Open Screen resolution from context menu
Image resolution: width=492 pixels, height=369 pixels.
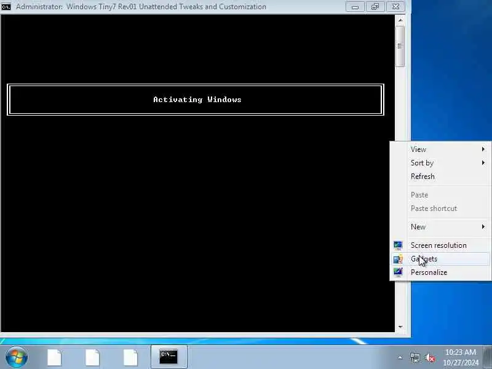441,245
